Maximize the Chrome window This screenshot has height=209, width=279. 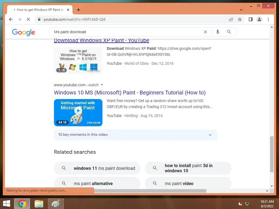(x=259, y=6)
